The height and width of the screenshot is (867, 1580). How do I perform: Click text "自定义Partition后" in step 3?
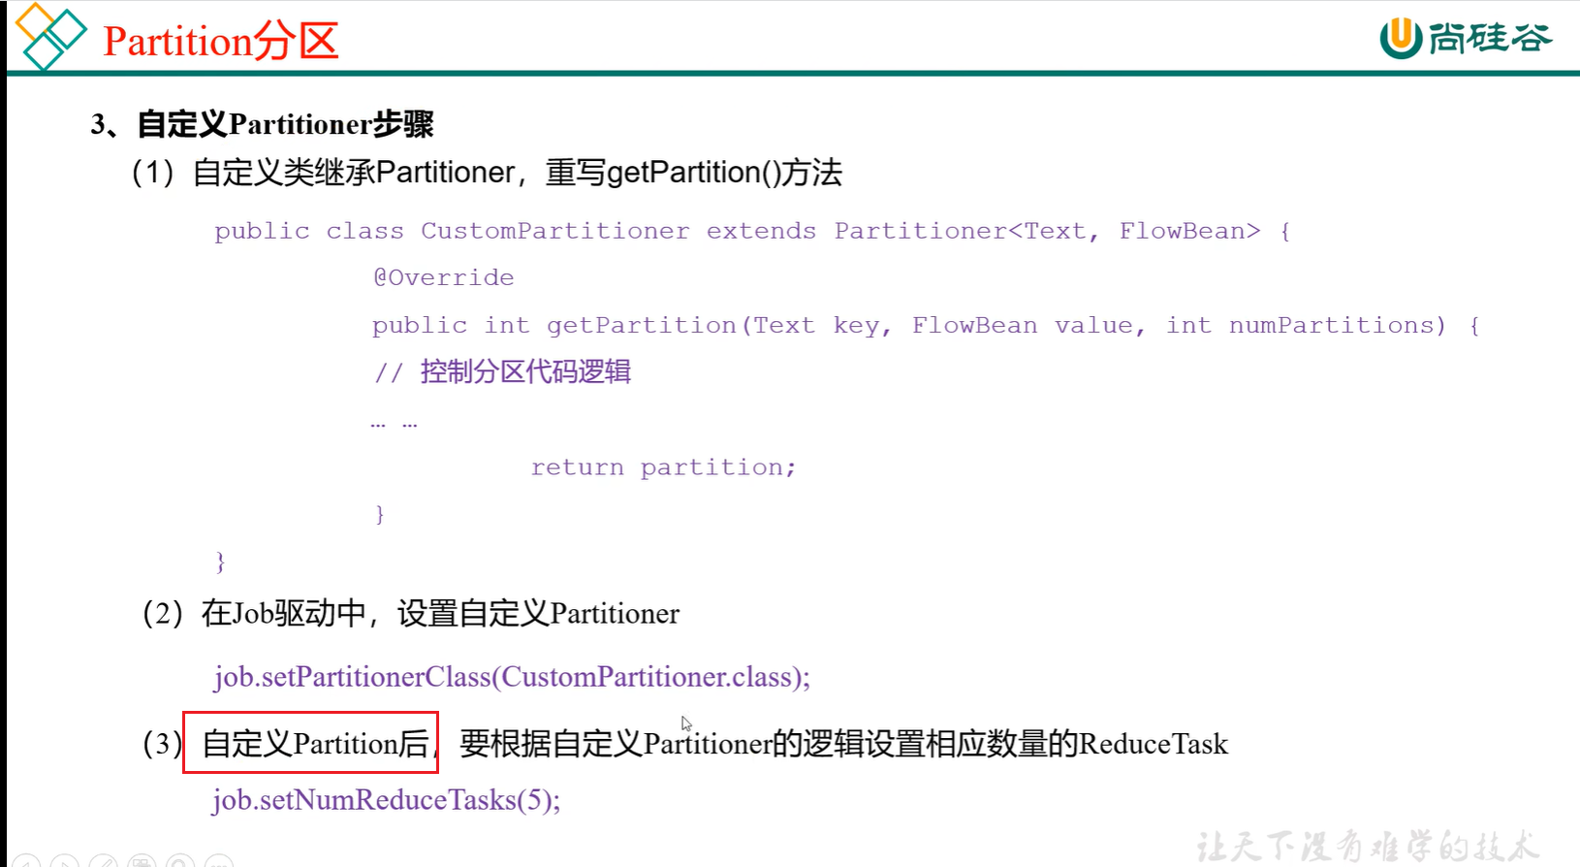(x=315, y=744)
